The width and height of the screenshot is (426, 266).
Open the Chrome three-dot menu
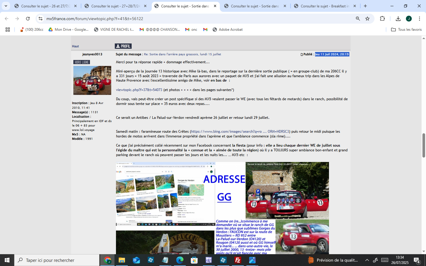click(x=419, y=19)
